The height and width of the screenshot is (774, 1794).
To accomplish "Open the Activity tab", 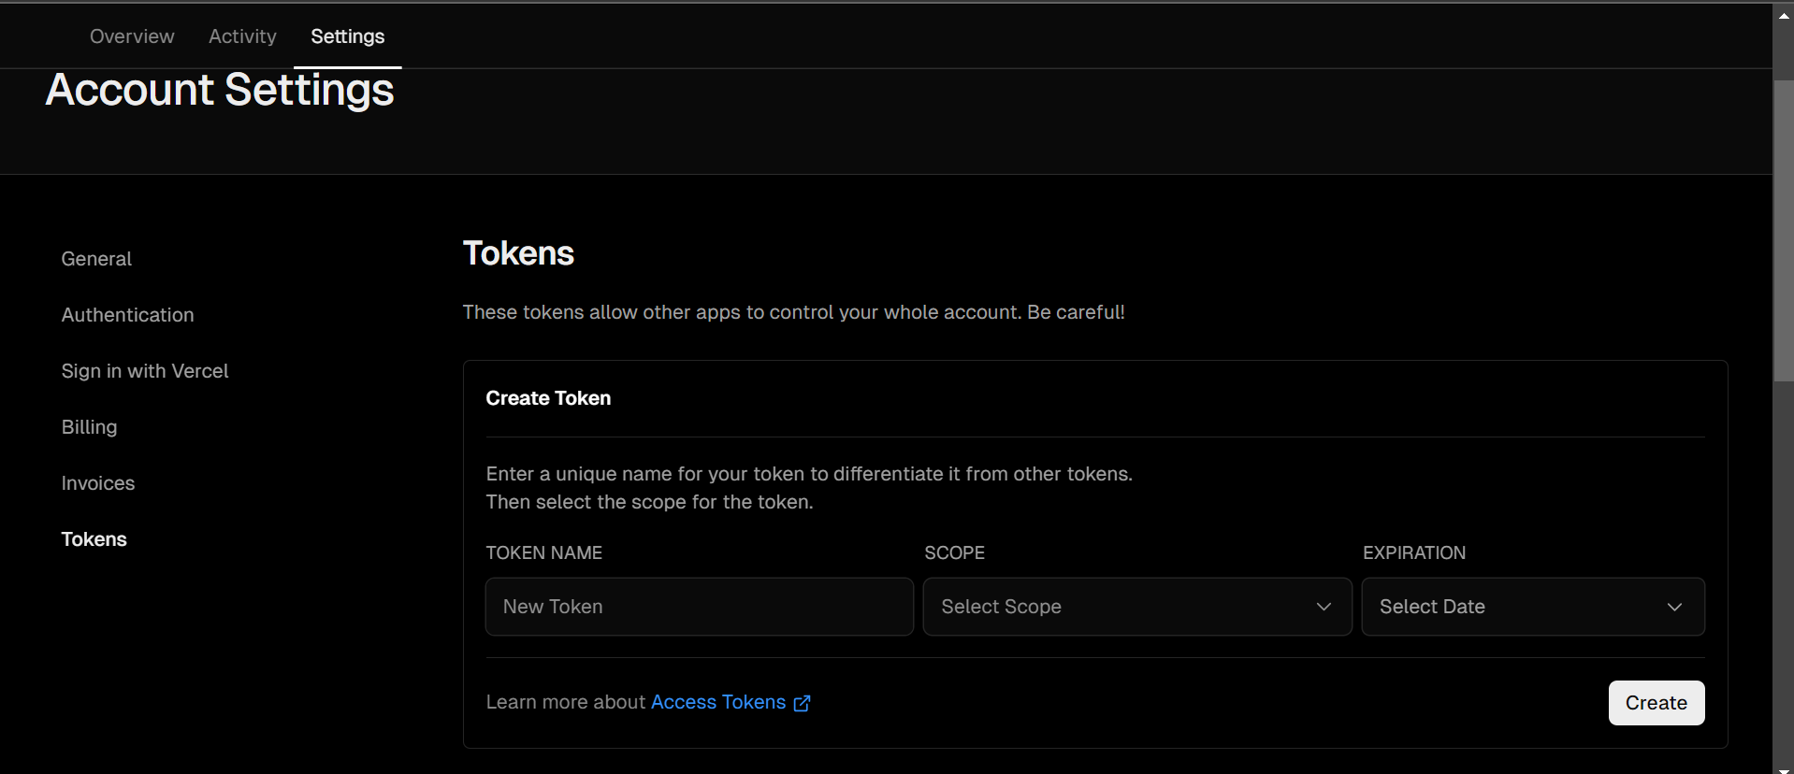I will [242, 36].
